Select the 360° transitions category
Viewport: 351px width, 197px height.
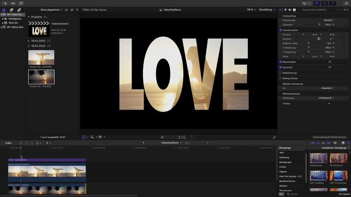[x=281, y=153]
